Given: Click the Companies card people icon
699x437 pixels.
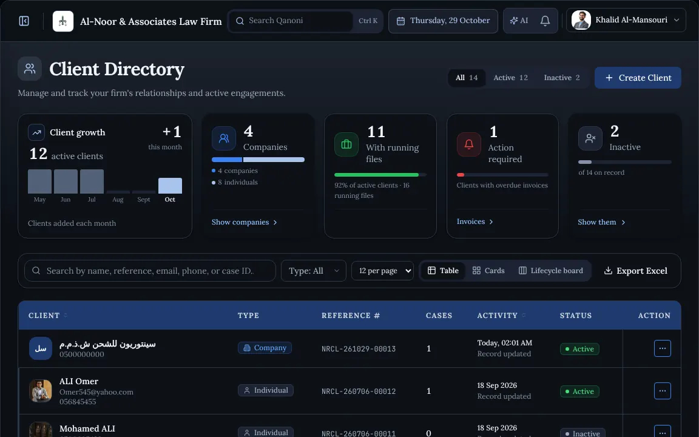Looking at the screenshot, I should point(224,138).
